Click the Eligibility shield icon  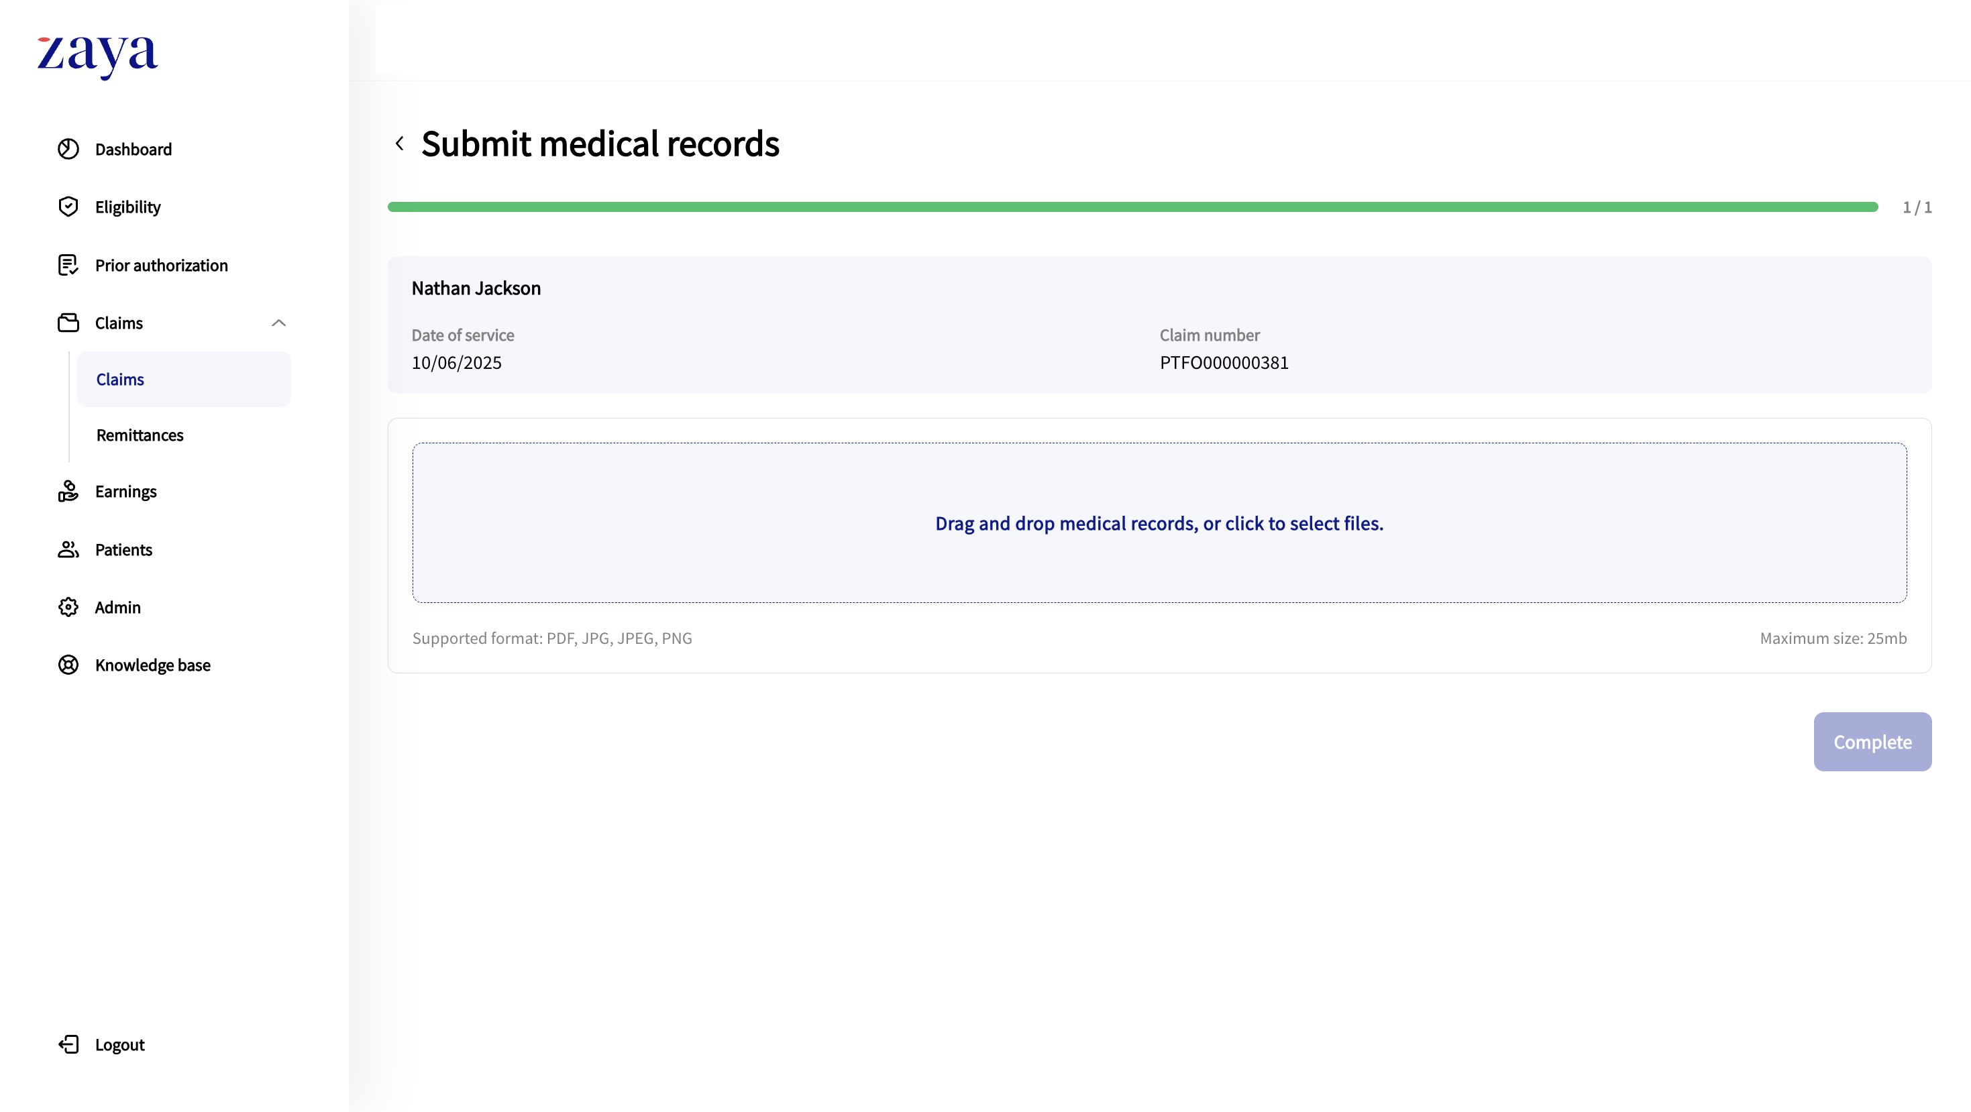68,207
